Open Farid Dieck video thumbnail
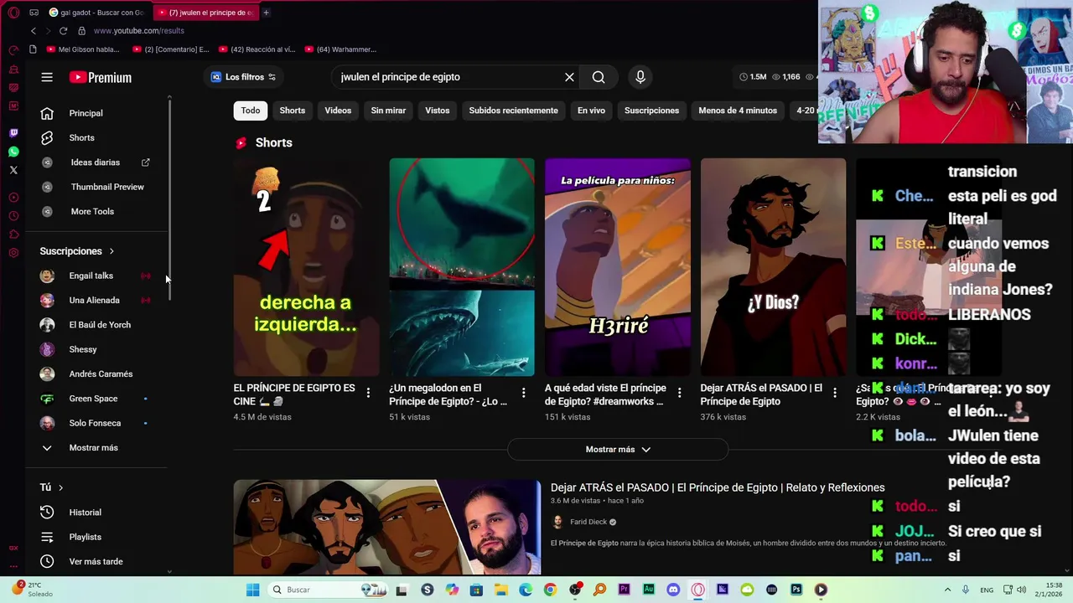1073x603 pixels. (387, 528)
